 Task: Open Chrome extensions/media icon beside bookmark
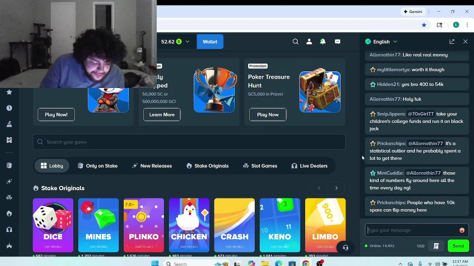coord(440,25)
